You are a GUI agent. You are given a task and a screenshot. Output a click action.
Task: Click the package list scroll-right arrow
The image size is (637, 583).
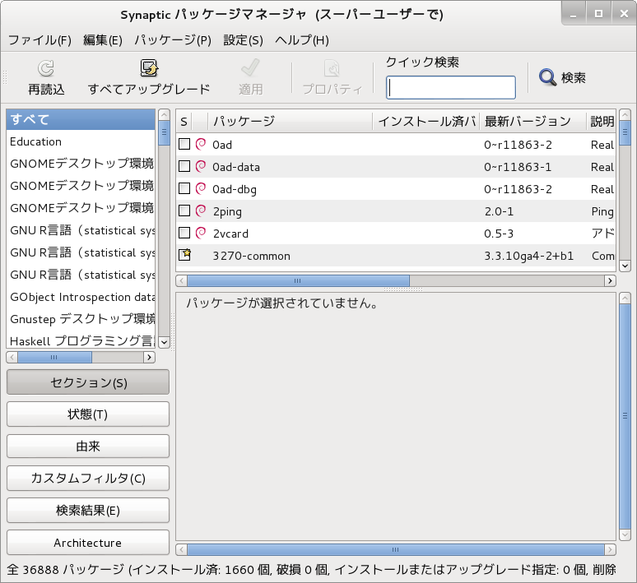[610, 281]
